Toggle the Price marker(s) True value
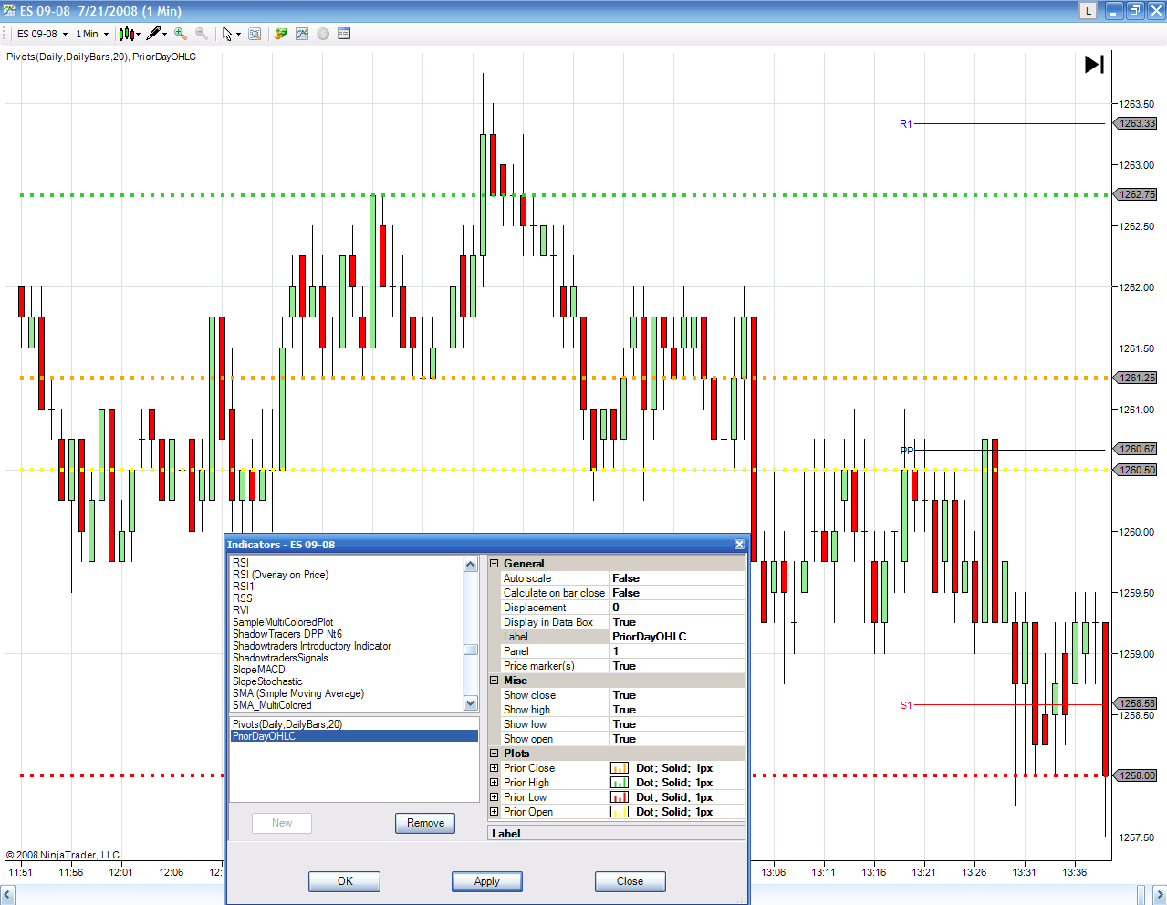The image size is (1167, 905). click(x=676, y=666)
